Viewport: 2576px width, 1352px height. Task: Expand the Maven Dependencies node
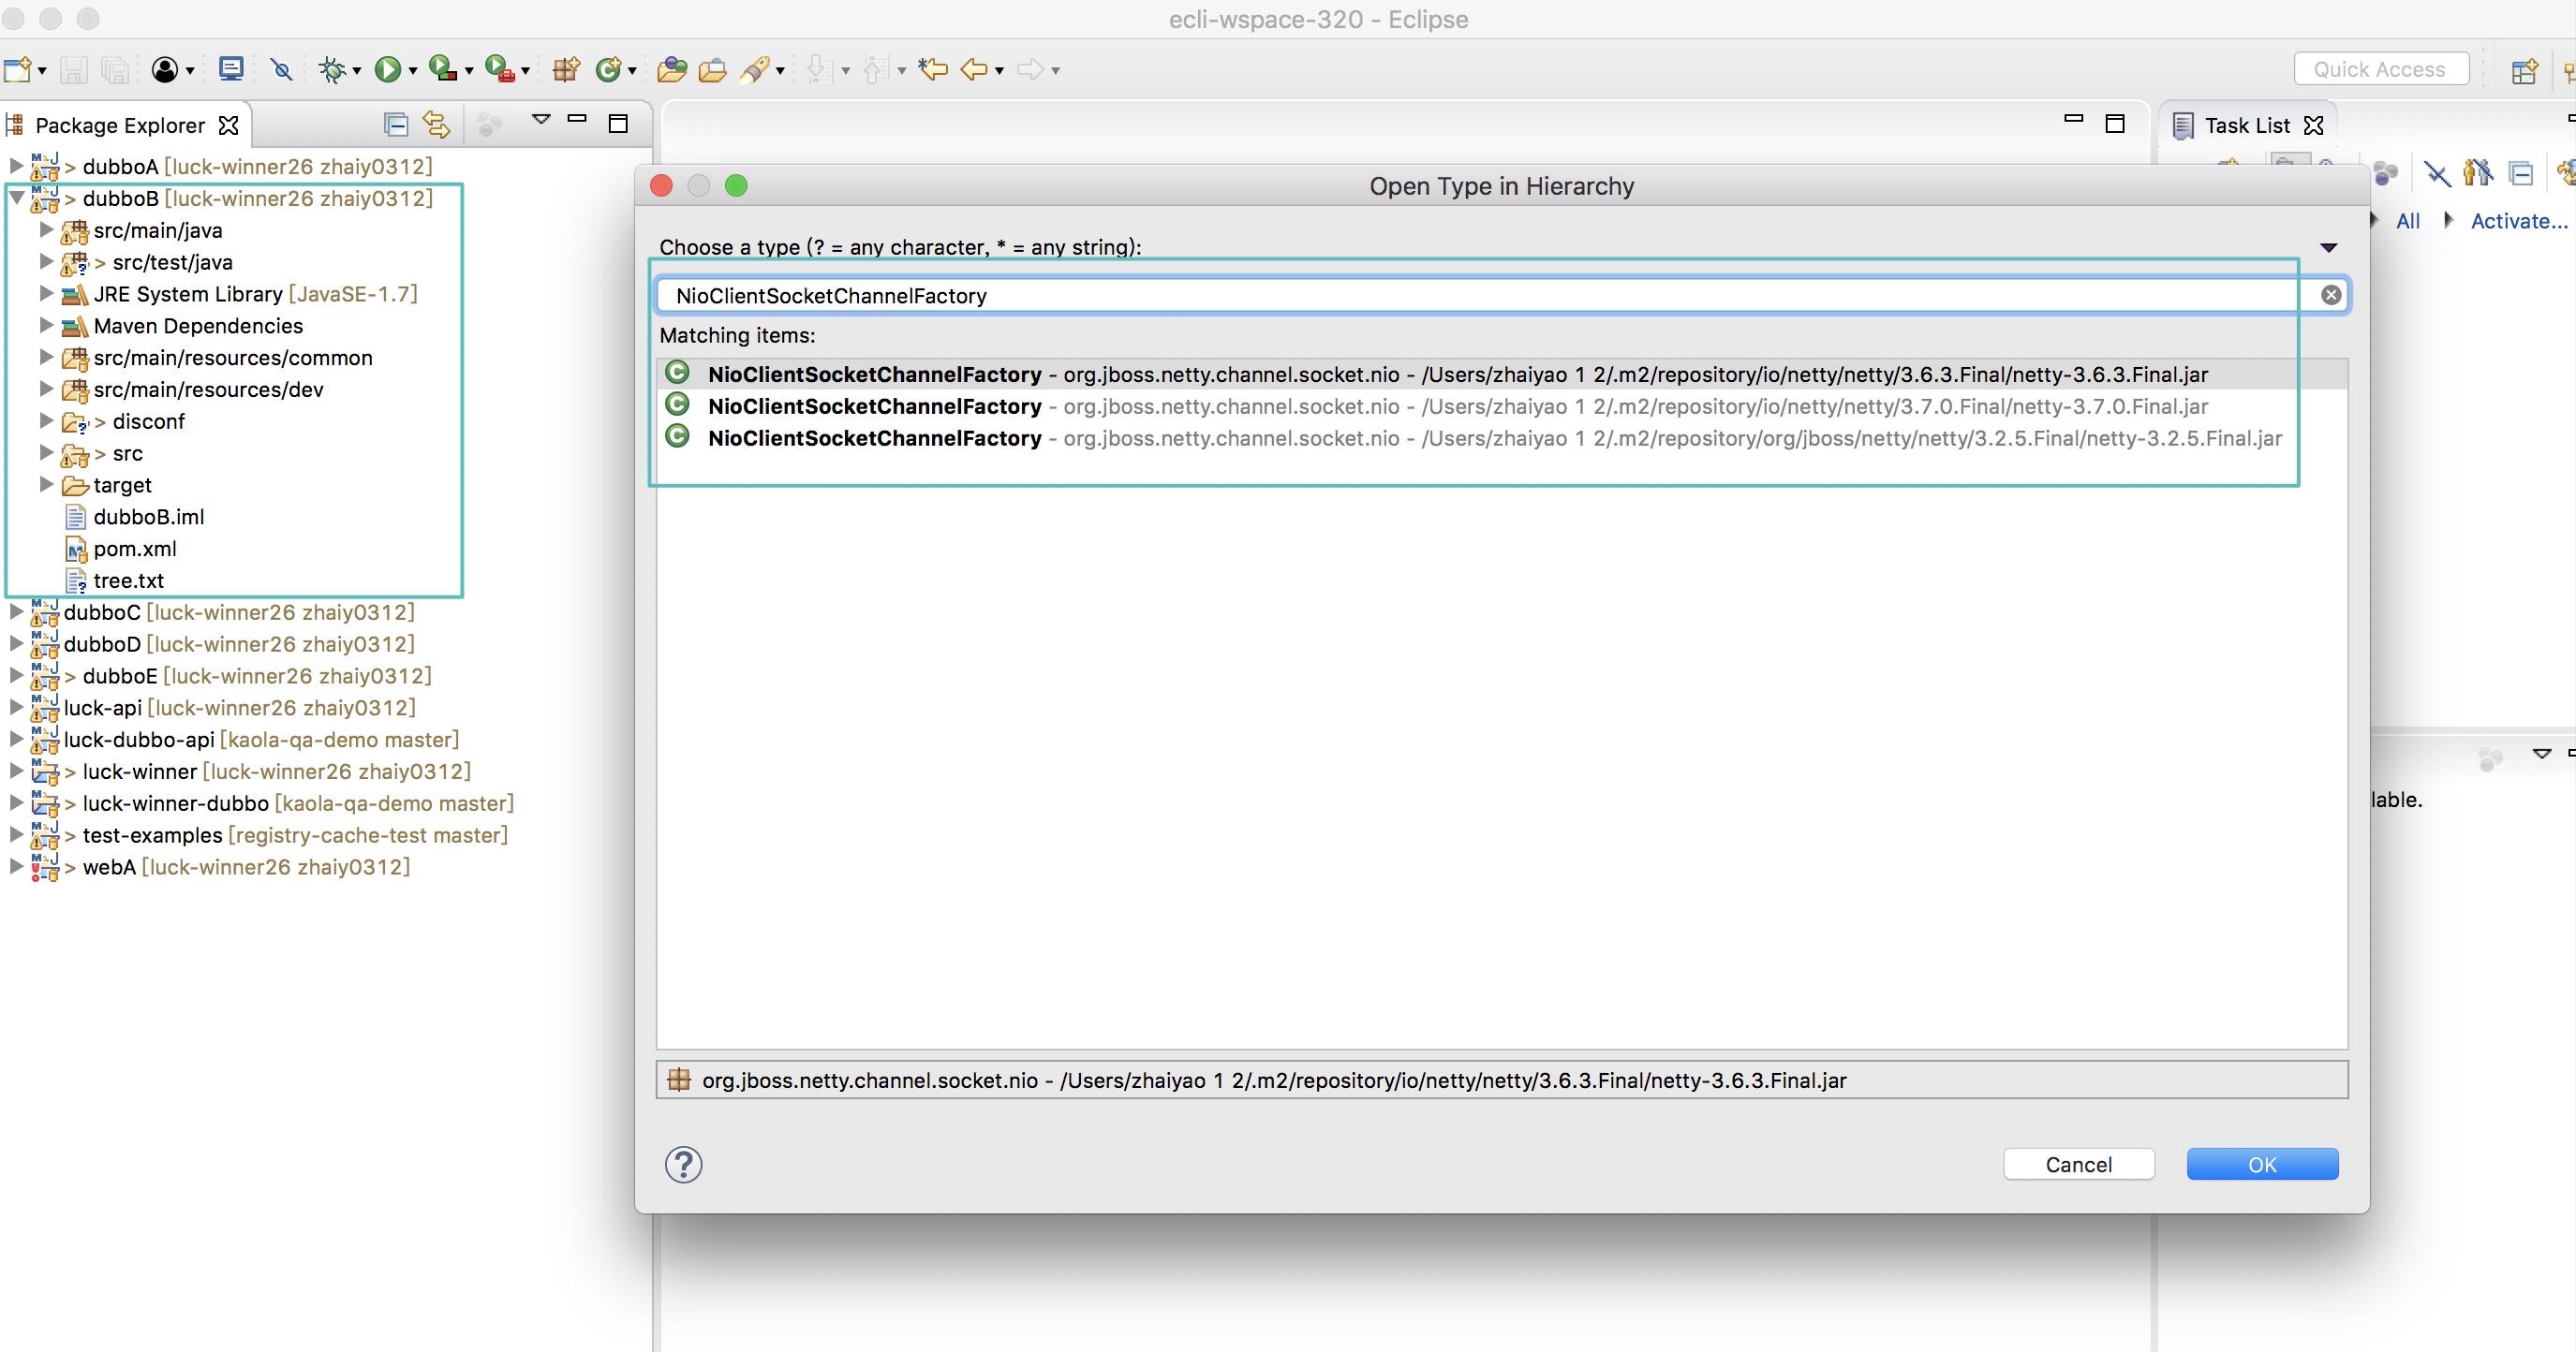[x=46, y=325]
